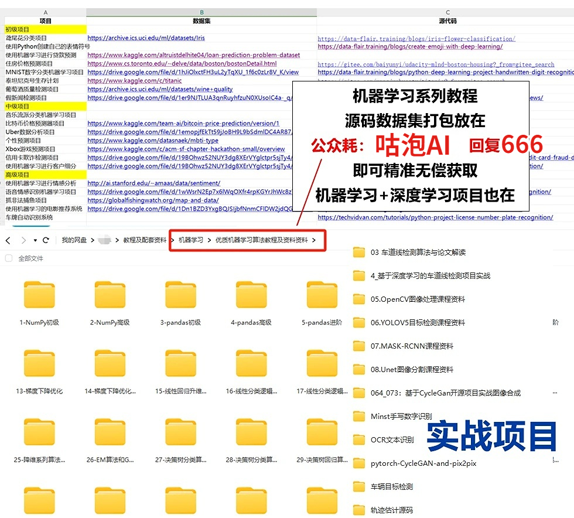Go back with the left arrow button

coord(8,240)
